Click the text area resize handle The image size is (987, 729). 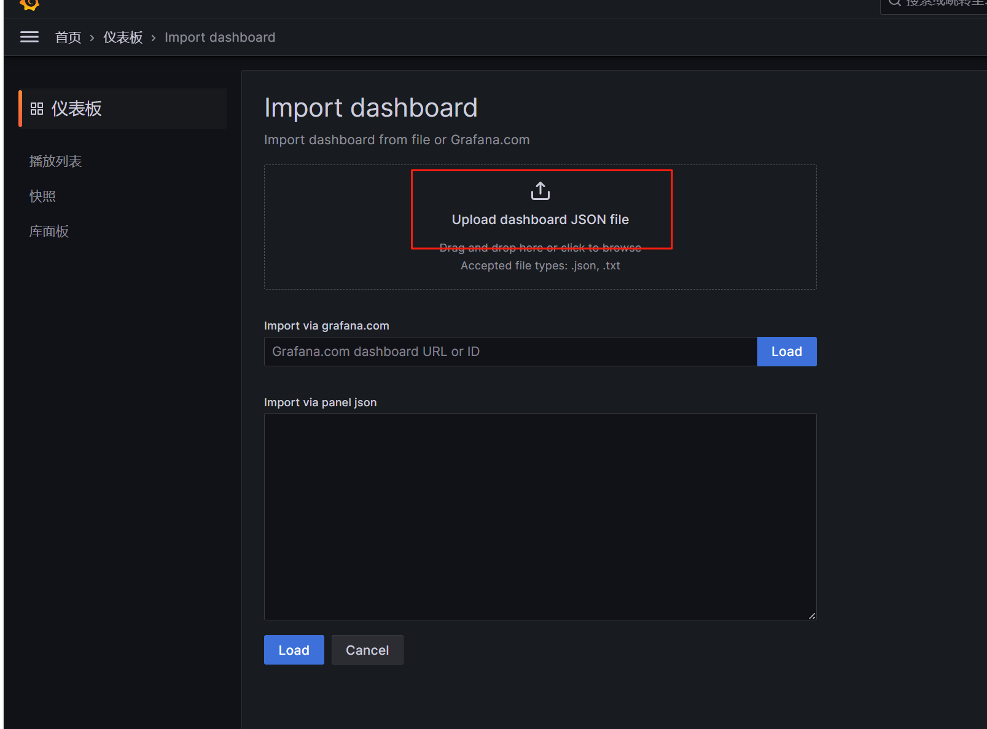tap(812, 615)
